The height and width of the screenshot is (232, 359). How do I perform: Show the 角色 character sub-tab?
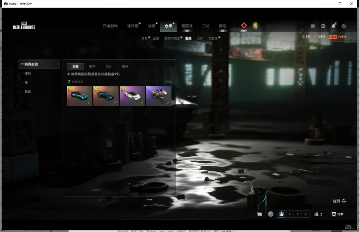tap(144, 38)
